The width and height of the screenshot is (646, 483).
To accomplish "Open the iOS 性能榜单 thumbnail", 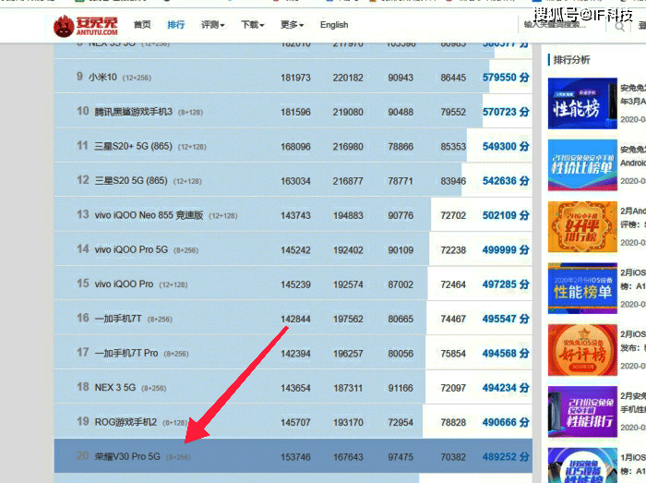I will (582, 288).
